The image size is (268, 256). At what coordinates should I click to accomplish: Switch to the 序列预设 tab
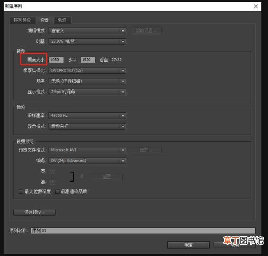tap(23, 20)
